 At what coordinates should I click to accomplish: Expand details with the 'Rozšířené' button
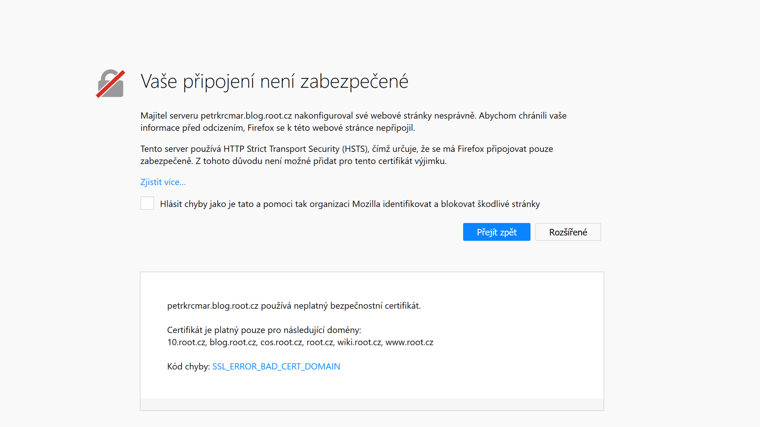coord(568,232)
